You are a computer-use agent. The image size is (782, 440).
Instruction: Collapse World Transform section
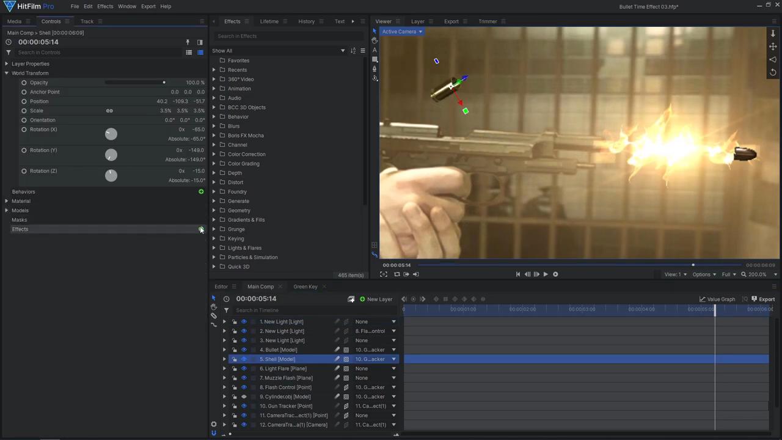[x=7, y=73]
